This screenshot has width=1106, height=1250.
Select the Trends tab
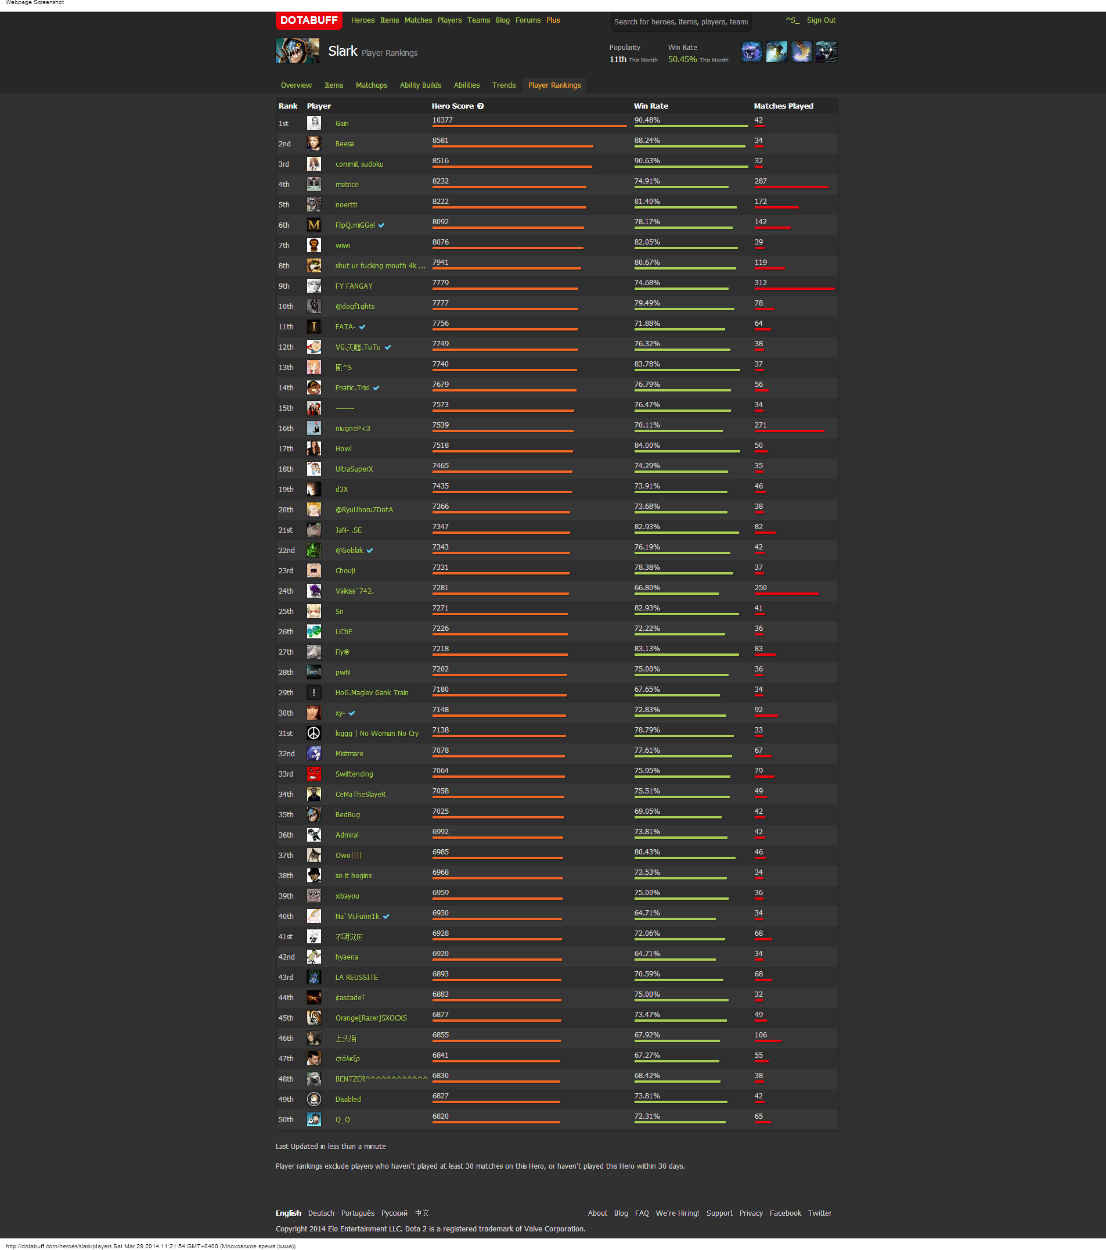tap(503, 85)
